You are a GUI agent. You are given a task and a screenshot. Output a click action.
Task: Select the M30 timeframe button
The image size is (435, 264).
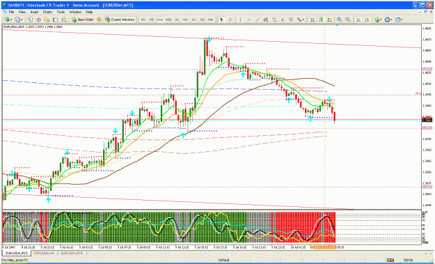click(168, 20)
